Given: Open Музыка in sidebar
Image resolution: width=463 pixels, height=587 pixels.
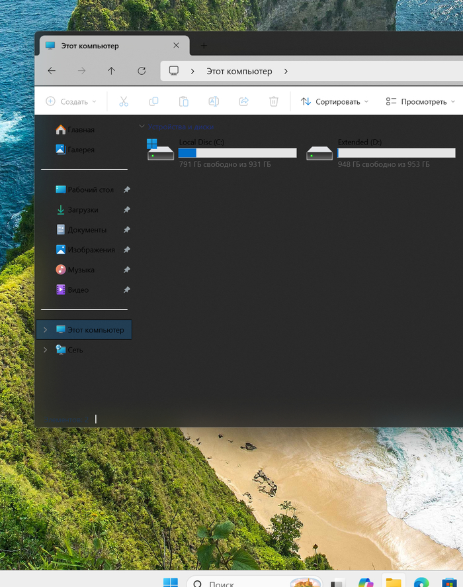Looking at the screenshot, I should (75, 270).
